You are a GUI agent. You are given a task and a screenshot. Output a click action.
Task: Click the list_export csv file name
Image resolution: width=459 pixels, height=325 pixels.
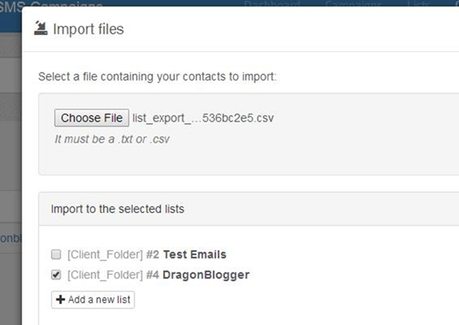point(203,118)
